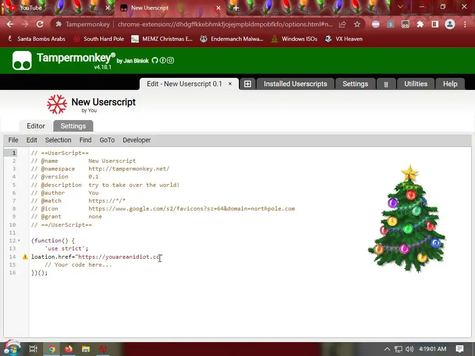
Task: Open the Chrome profile avatar
Action: tap(450, 24)
